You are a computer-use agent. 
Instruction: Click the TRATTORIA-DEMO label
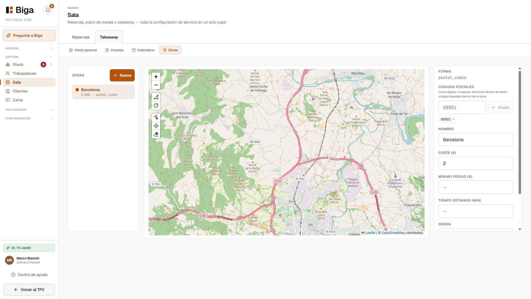18,20
